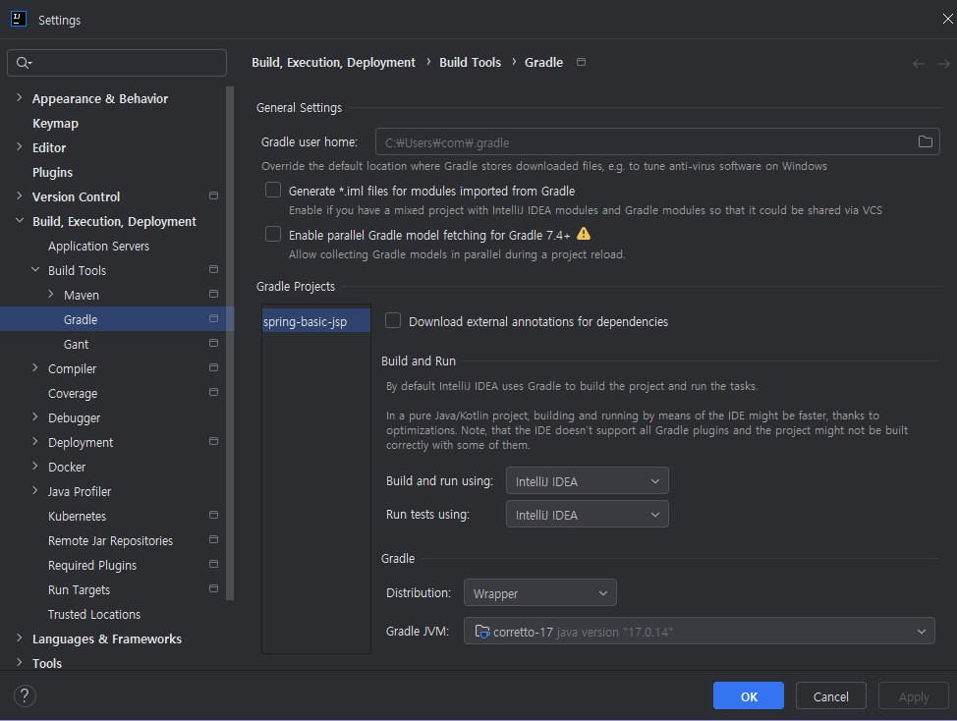
Task: Enable parallel Gradle model fetching checkbox
Action: (x=273, y=234)
